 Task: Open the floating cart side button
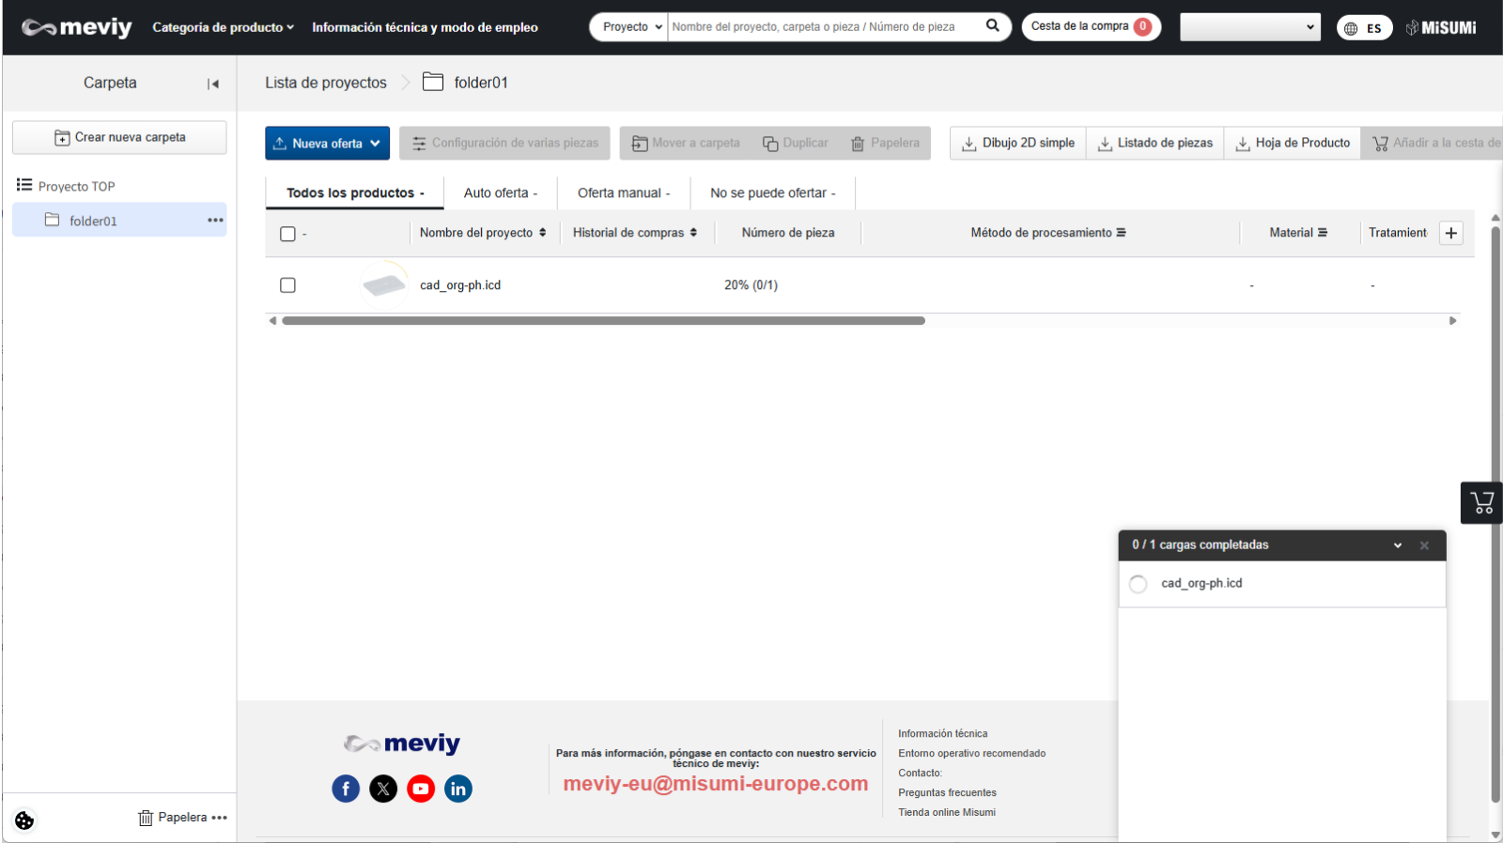click(1481, 502)
